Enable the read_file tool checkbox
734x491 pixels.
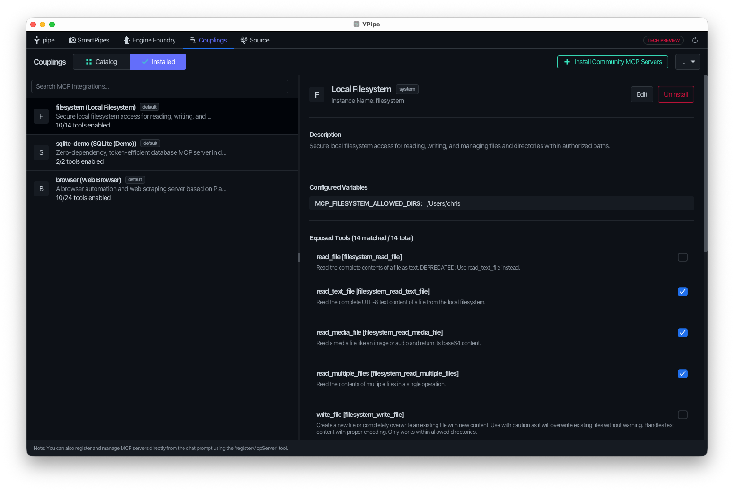pyautogui.click(x=682, y=257)
